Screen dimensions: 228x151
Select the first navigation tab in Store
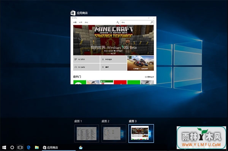pyautogui.click(x=75, y=22)
